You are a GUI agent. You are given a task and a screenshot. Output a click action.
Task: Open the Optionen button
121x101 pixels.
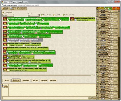click(x=53, y=80)
